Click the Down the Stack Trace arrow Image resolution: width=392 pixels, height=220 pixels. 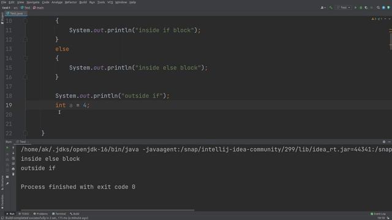coord(13,153)
